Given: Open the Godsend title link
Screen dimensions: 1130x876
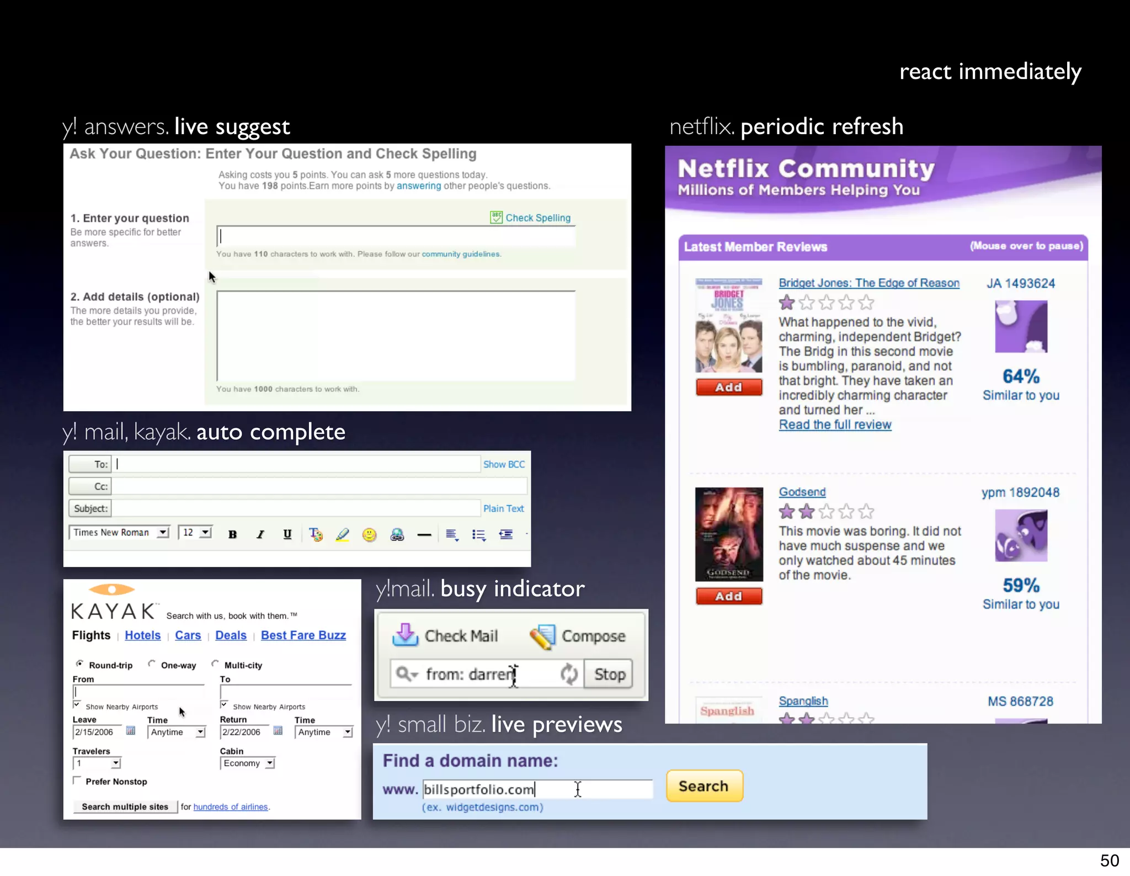Looking at the screenshot, I should 802,492.
